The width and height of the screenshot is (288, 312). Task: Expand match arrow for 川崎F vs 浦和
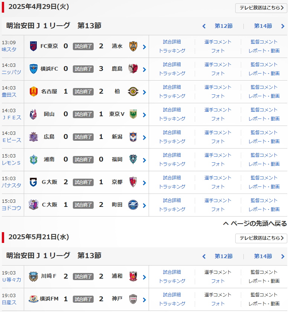pyautogui.click(x=144, y=277)
